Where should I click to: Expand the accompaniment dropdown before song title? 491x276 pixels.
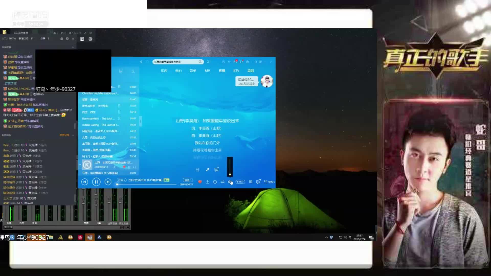coord(121,180)
